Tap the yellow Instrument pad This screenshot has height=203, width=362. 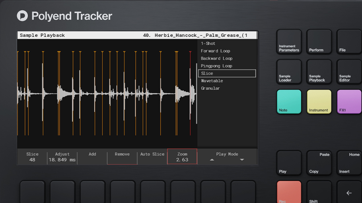pos(319,102)
